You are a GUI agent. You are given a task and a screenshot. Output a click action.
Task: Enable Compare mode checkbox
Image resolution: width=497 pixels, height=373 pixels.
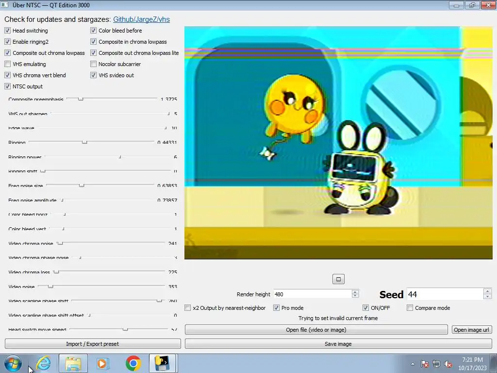coord(410,307)
